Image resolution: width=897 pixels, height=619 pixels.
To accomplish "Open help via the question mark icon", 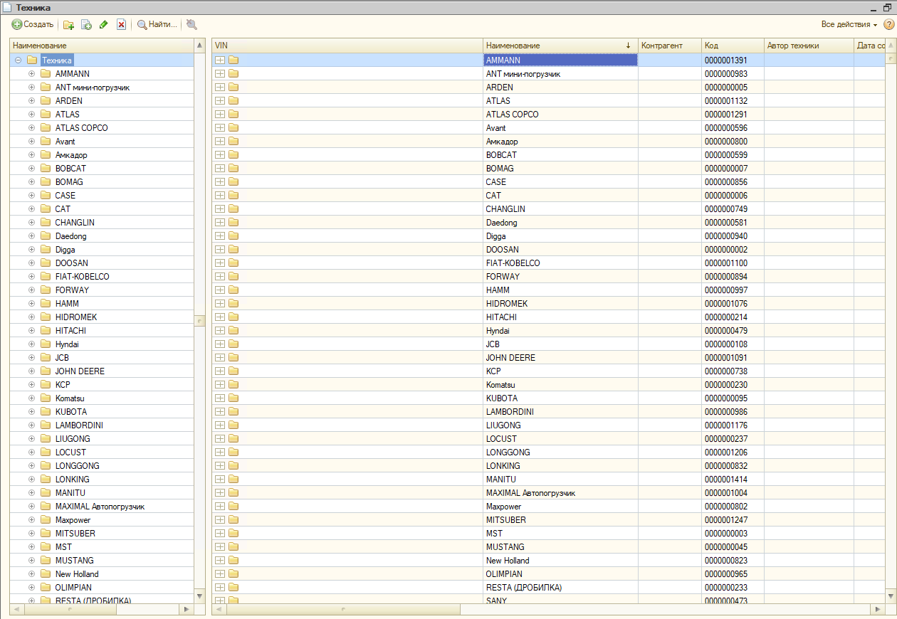I will [888, 24].
